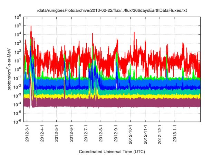Select the 2012-11-1 x-axis label
The image size is (221, 155).
145,134
